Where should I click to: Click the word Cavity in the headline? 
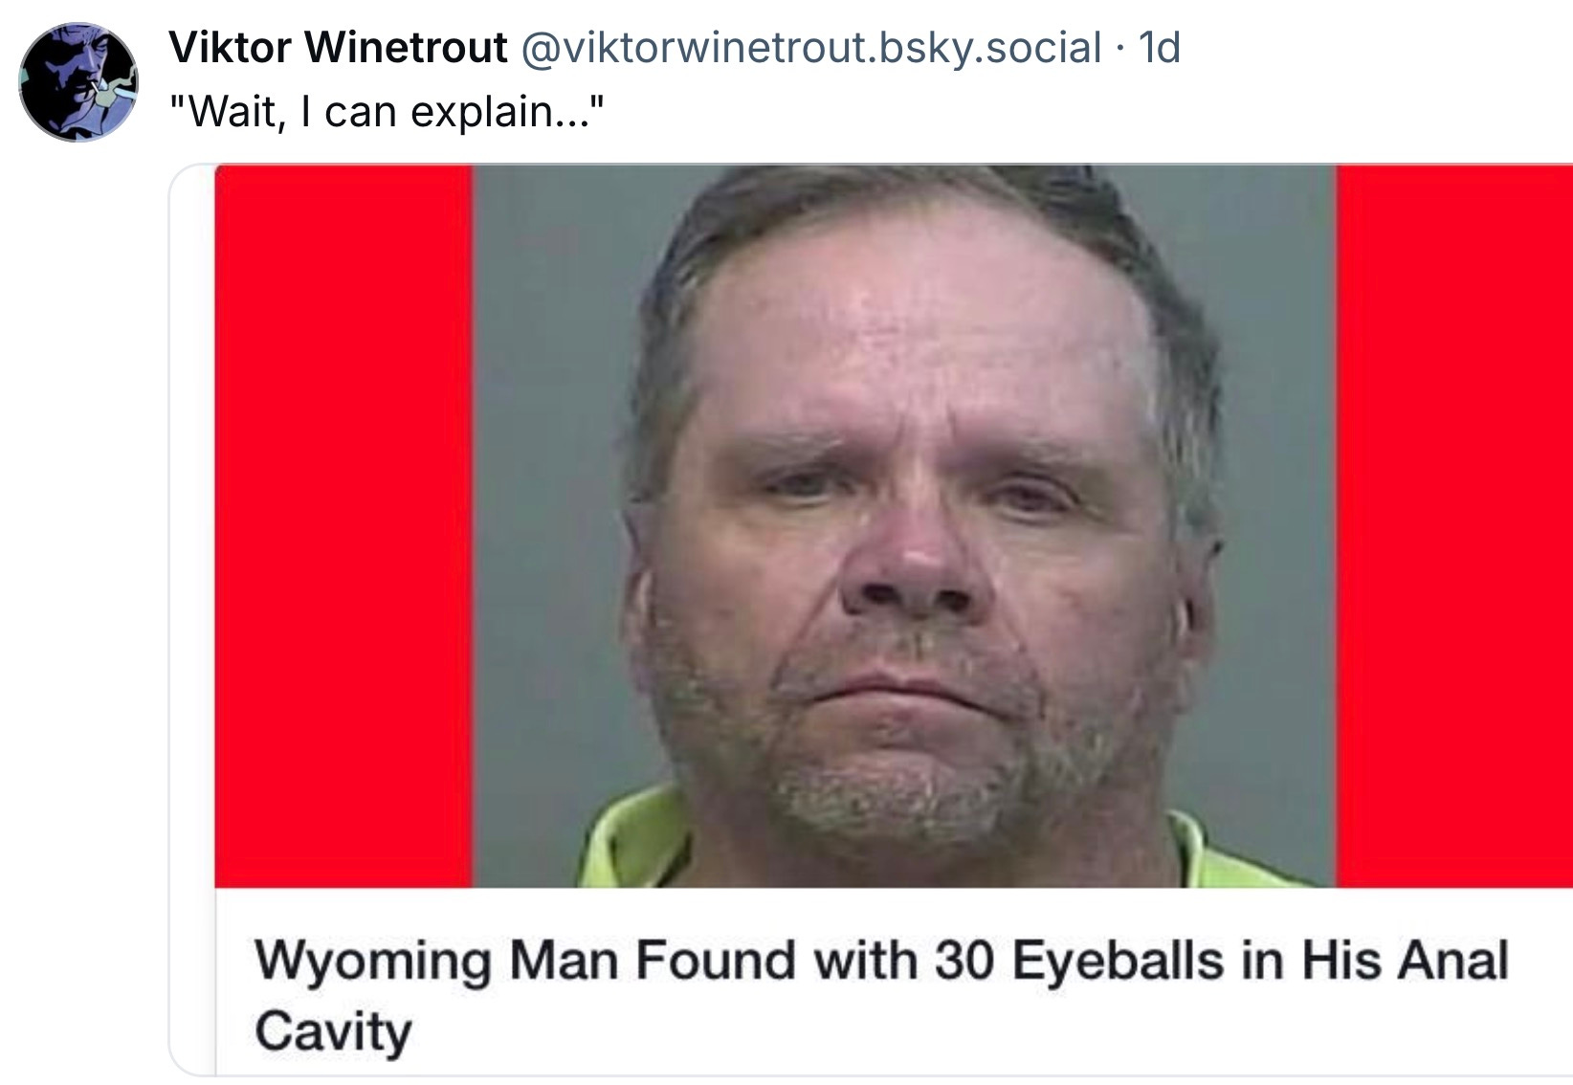(333, 1031)
